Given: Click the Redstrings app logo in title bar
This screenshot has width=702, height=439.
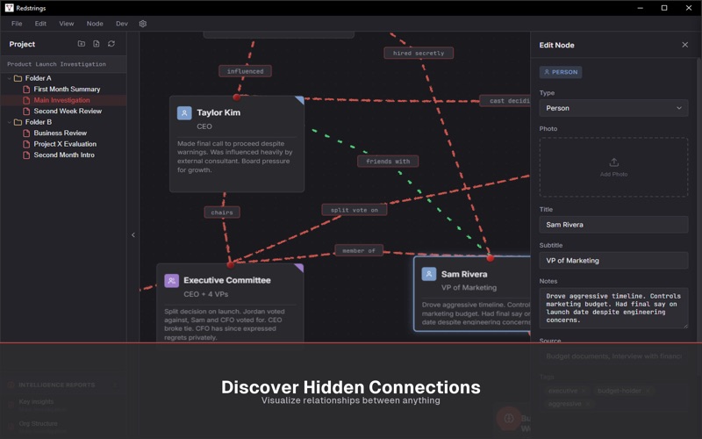Looking at the screenshot, I should [9, 8].
